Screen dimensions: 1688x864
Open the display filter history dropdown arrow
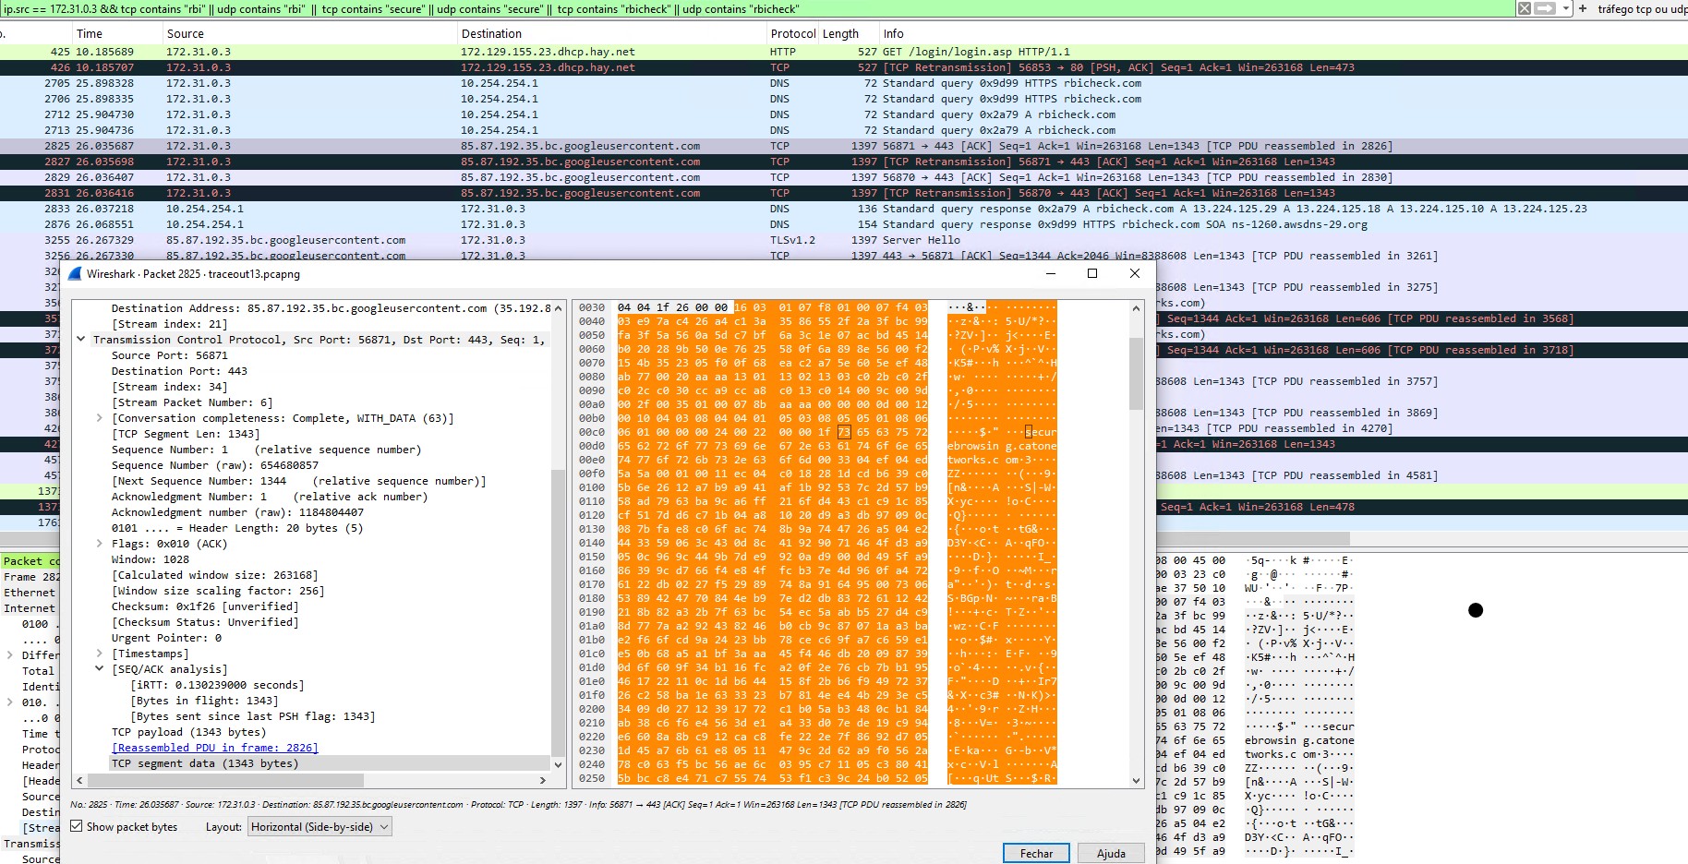coord(1565,8)
